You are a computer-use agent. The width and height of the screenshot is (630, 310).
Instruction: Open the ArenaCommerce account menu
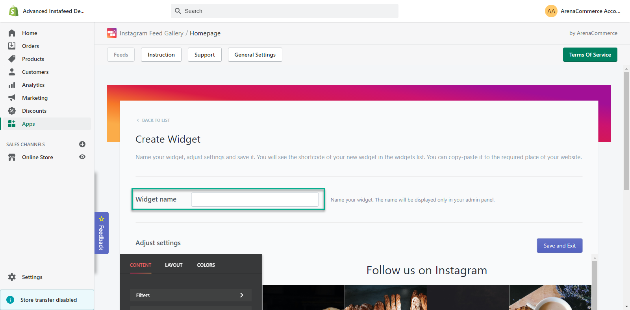point(583,11)
